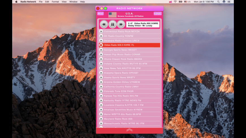
Task: Click the U.S.A. flag image
Action: 113,15
